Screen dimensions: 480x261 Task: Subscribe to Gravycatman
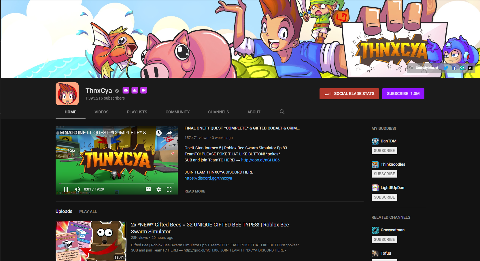pyautogui.click(x=384, y=239)
